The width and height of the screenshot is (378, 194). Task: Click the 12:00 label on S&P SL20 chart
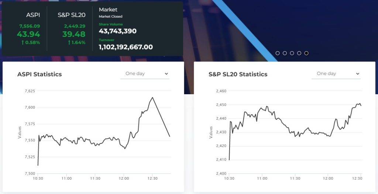328,178
